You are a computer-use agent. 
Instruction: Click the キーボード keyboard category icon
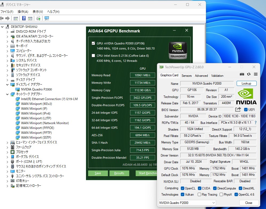[x=13, y=46]
